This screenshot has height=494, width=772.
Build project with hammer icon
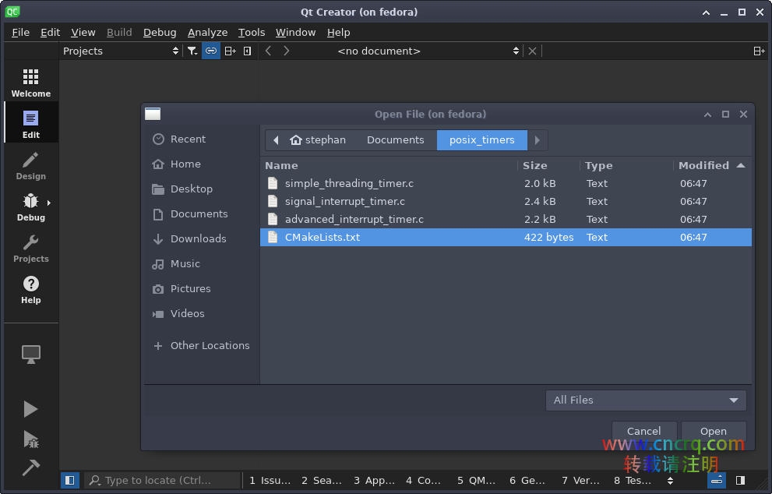30,468
